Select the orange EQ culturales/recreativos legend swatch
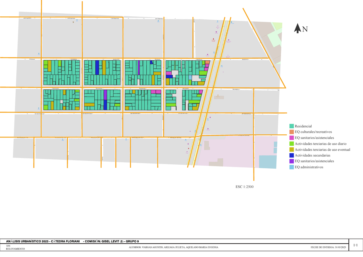This screenshot has height=257, width=363. click(292, 132)
